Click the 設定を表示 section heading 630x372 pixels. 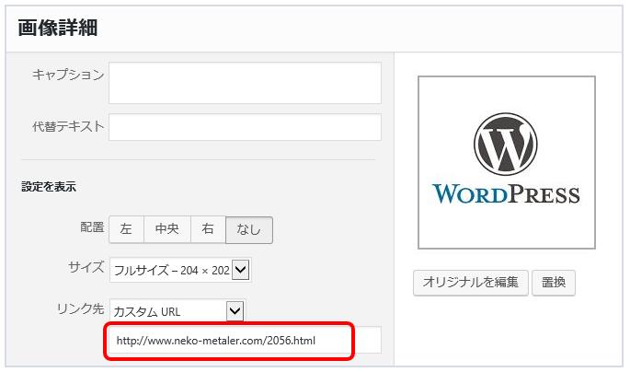point(49,187)
